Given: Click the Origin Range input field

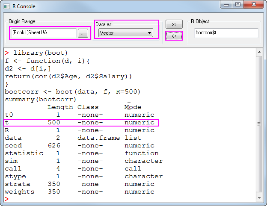Looking at the screenshot, I should tap(43, 32).
